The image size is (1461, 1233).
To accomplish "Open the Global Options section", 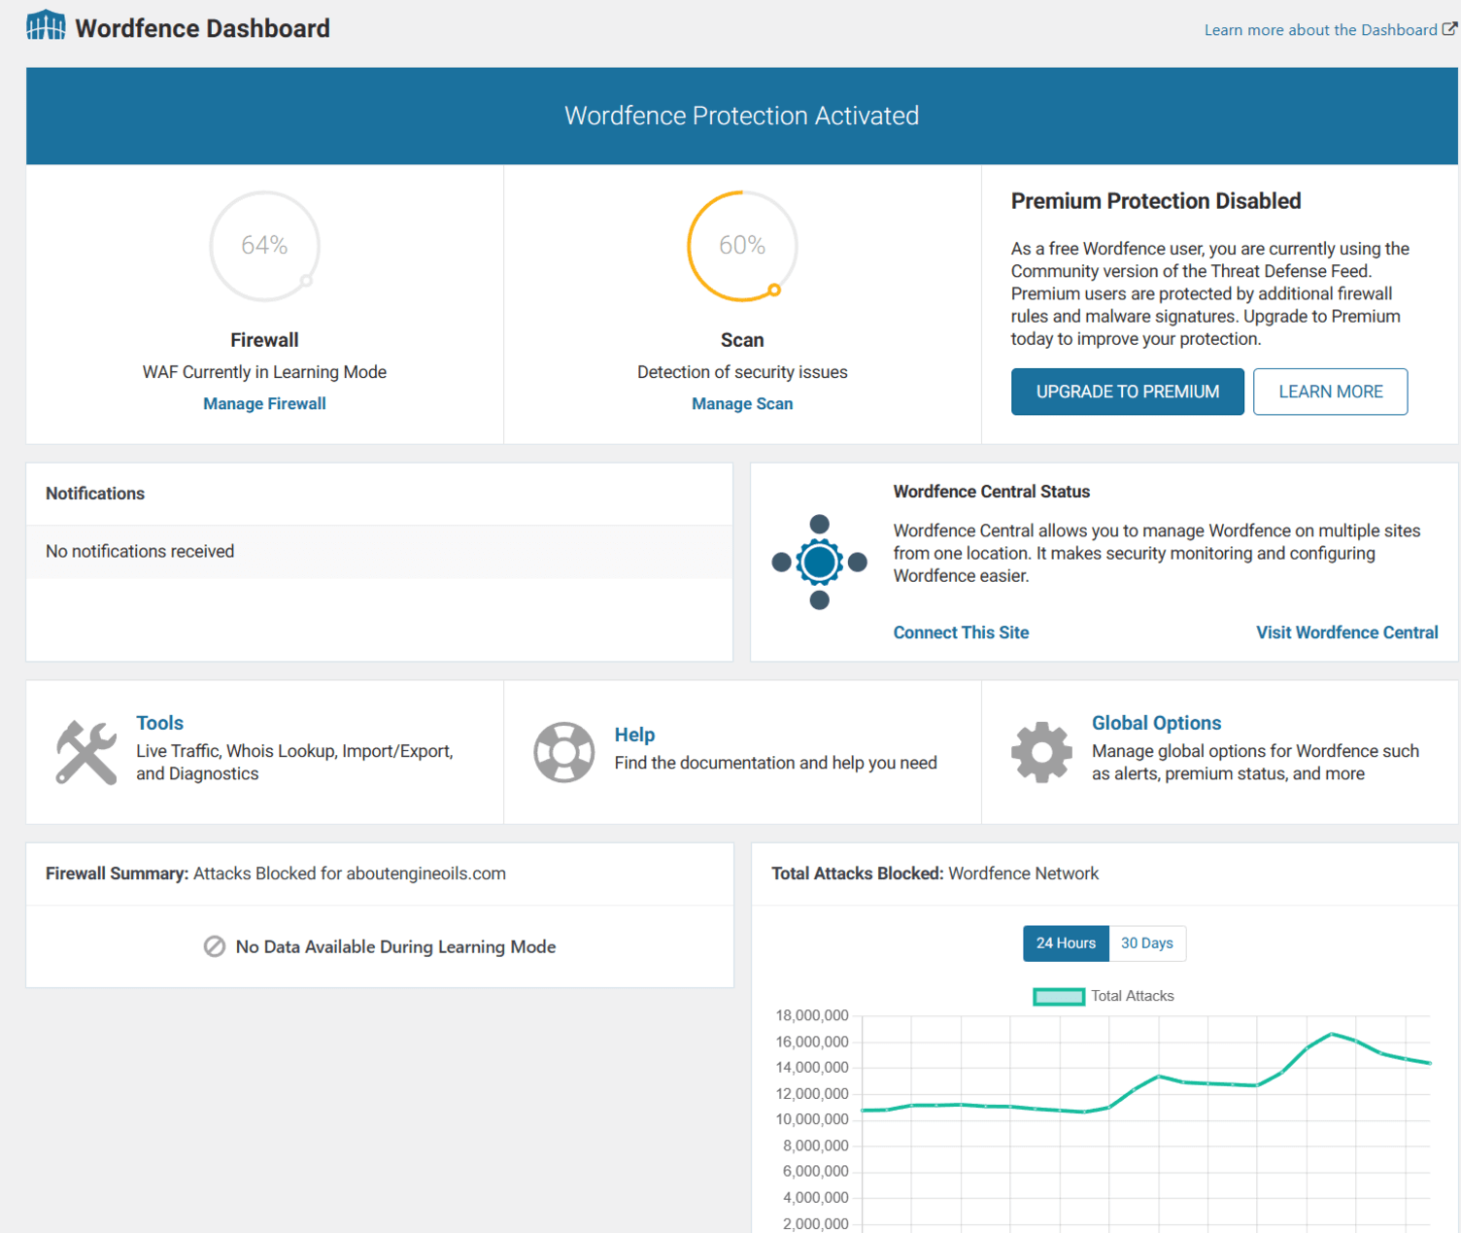I will 1156,722.
